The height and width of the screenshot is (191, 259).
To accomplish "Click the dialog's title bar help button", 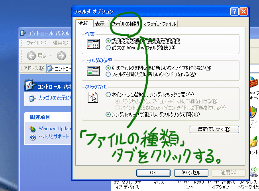I will coord(234,12).
